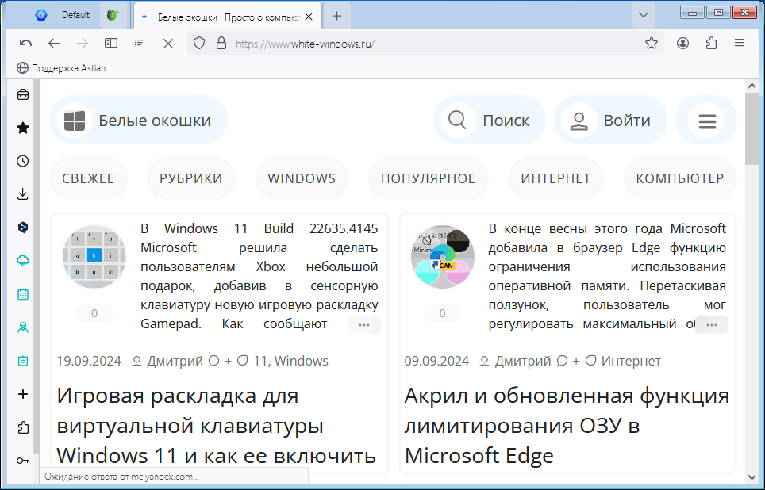The height and width of the screenshot is (490, 765).
Task: Open the site Поиск search button
Action: pyautogui.click(x=490, y=120)
